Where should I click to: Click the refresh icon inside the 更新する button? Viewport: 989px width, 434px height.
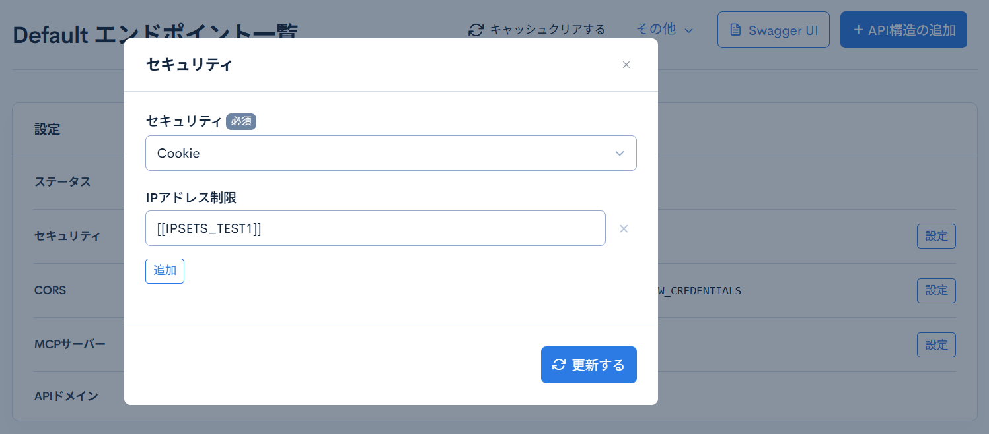pos(559,364)
